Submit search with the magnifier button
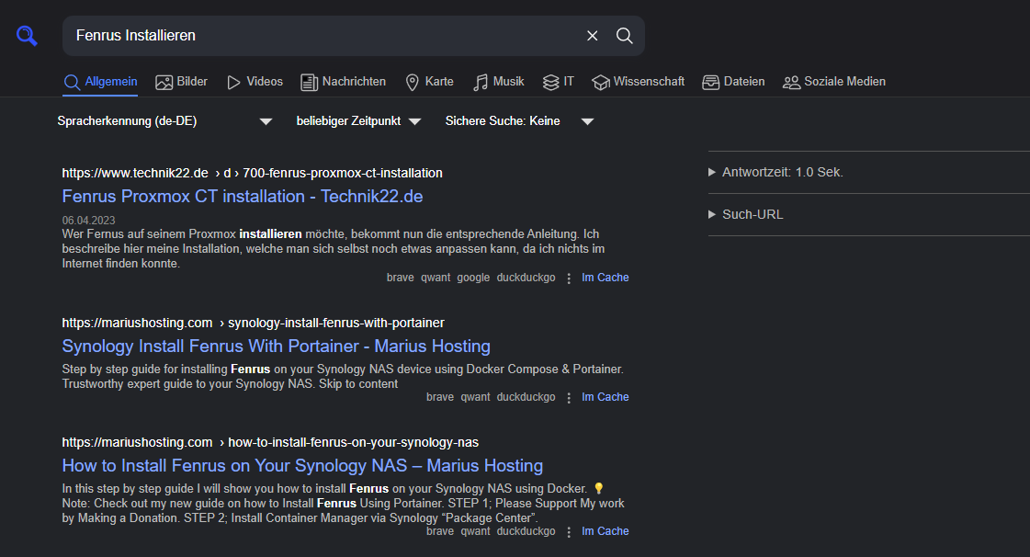1030x557 pixels. click(624, 36)
